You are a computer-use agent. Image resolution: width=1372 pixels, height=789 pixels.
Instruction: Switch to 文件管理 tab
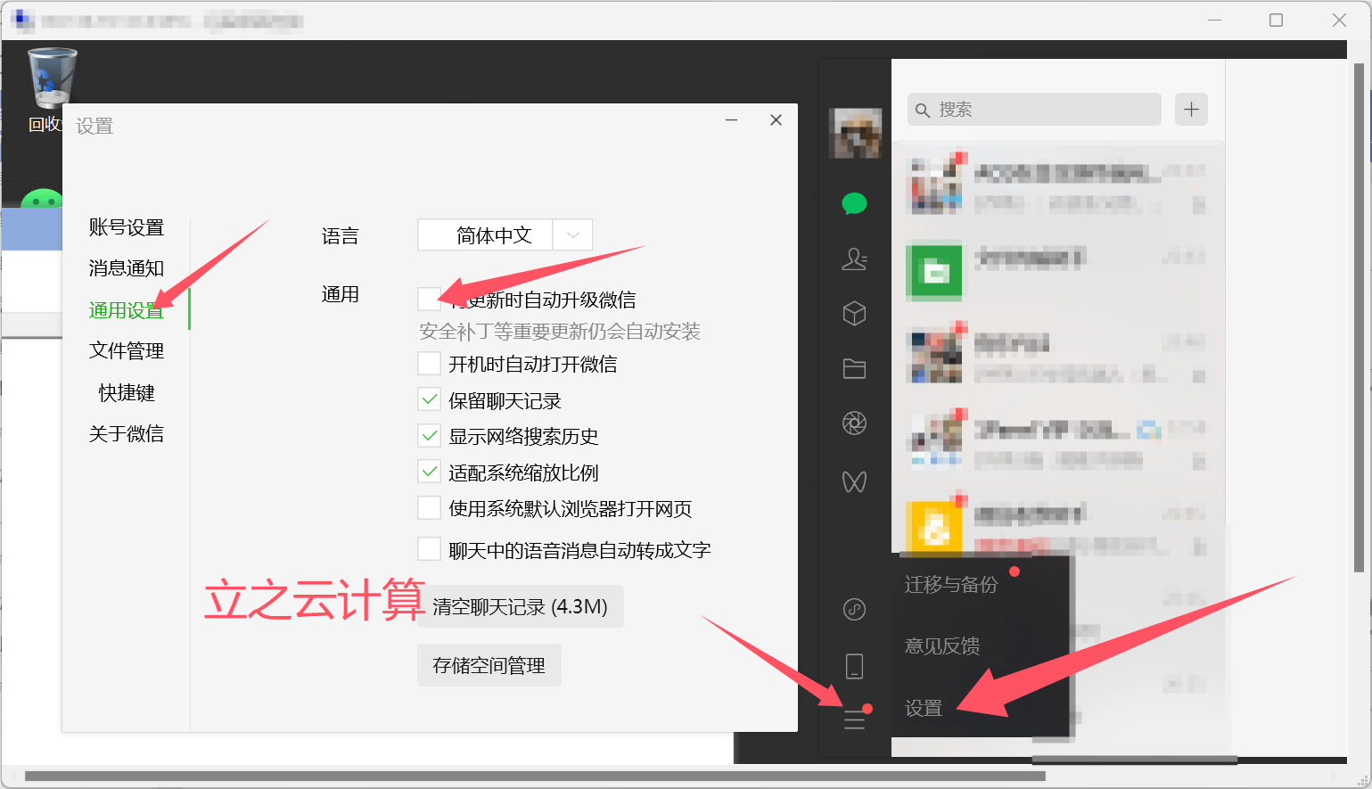point(127,350)
